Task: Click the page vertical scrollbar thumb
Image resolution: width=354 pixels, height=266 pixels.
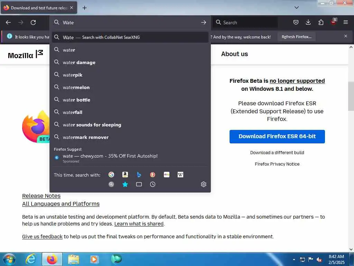Action: point(351,96)
